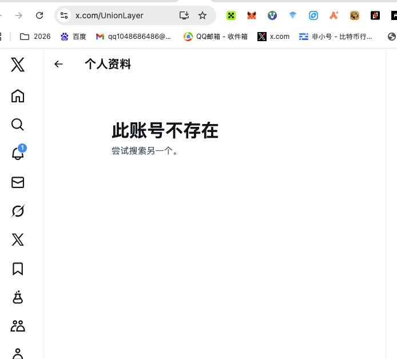Click the 个人资料 header title

[108, 64]
